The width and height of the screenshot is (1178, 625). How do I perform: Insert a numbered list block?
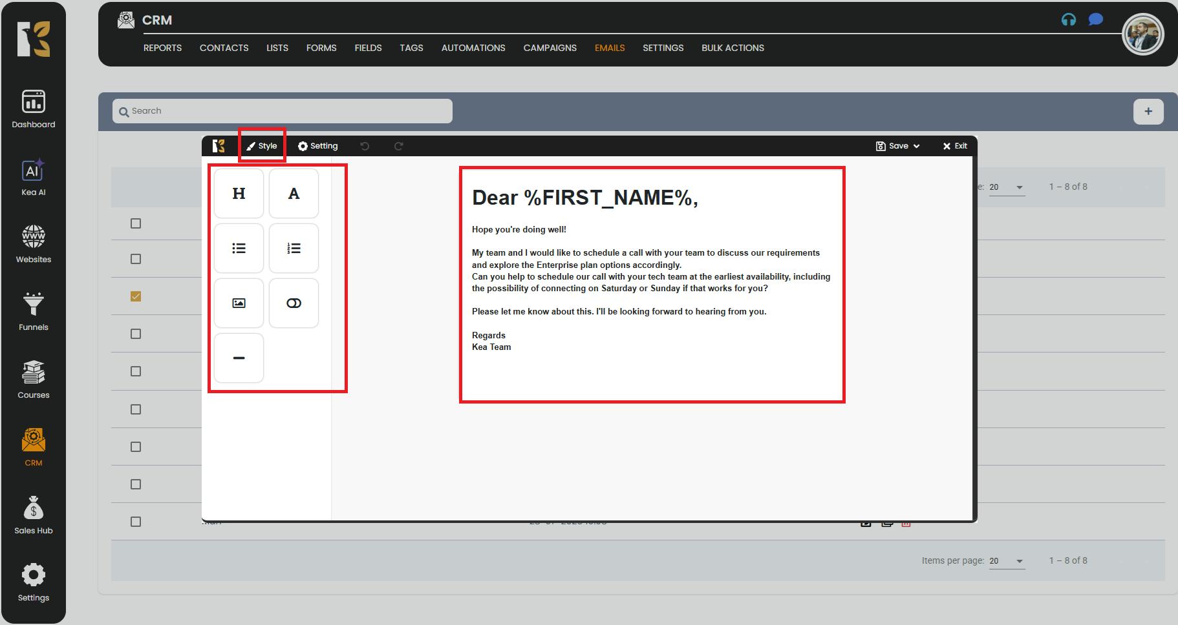(x=294, y=249)
